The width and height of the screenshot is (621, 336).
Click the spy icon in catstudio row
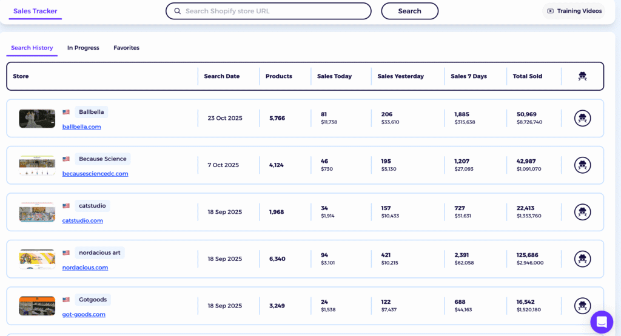582,212
